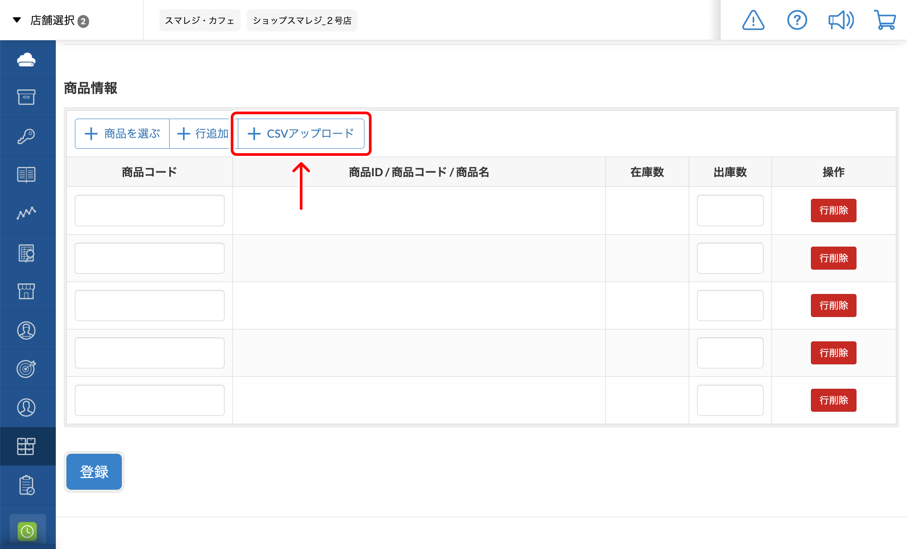This screenshot has height=549, width=907.
Task: Focus the fourth row 商品コード field
Action: (x=150, y=353)
